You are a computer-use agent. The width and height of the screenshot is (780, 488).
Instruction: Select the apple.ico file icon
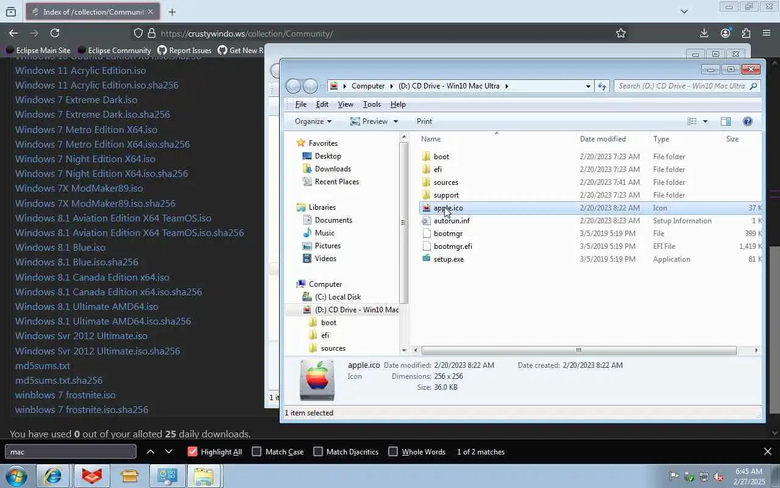tap(427, 208)
